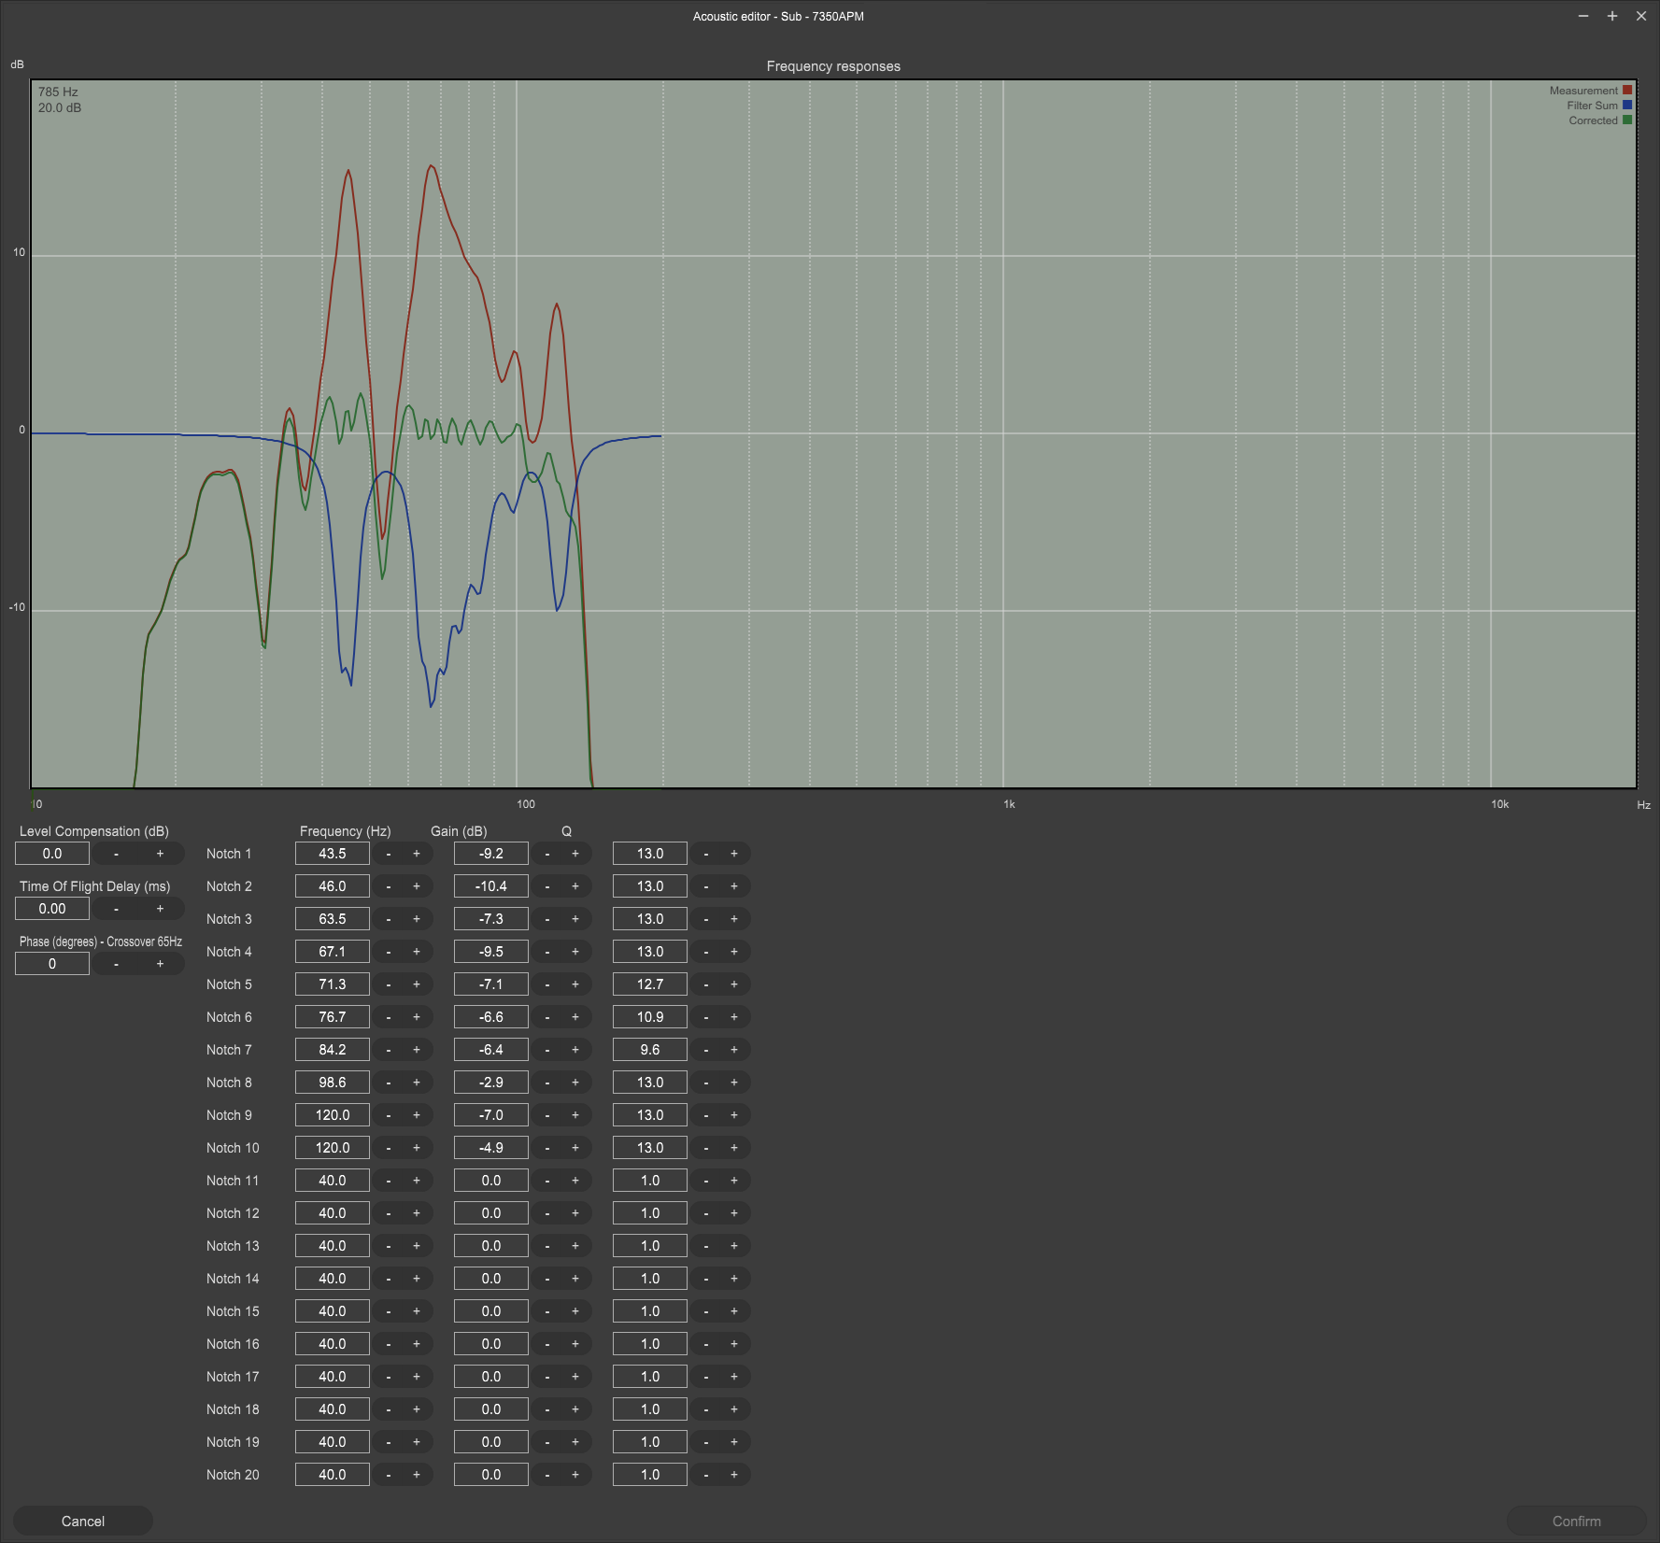Image resolution: width=1660 pixels, height=1543 pixels.
Task: Decrease Notch 16 gain with minus
Action: 547,1344
